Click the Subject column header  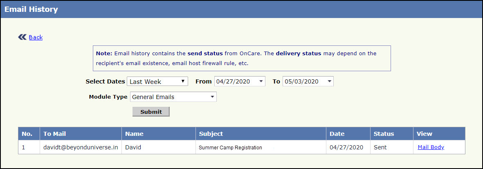tap(211, 134)
